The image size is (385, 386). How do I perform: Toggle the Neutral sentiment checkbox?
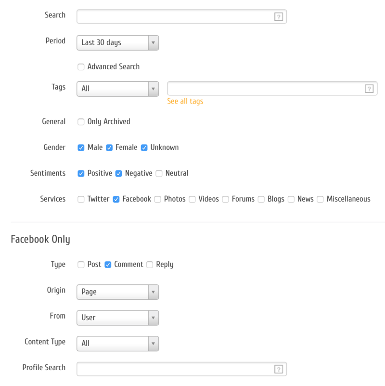[159, 173]
